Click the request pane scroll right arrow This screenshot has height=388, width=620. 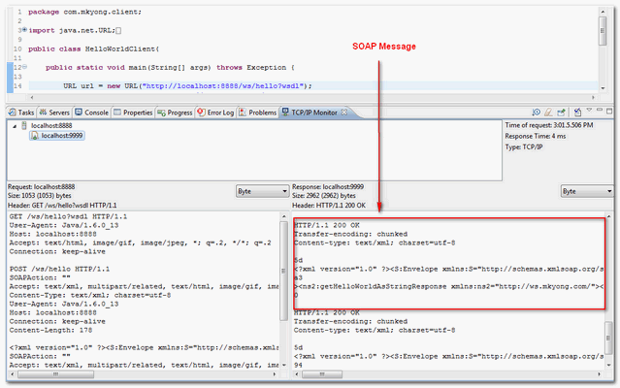pyautogui.click(x=275, y=373)
